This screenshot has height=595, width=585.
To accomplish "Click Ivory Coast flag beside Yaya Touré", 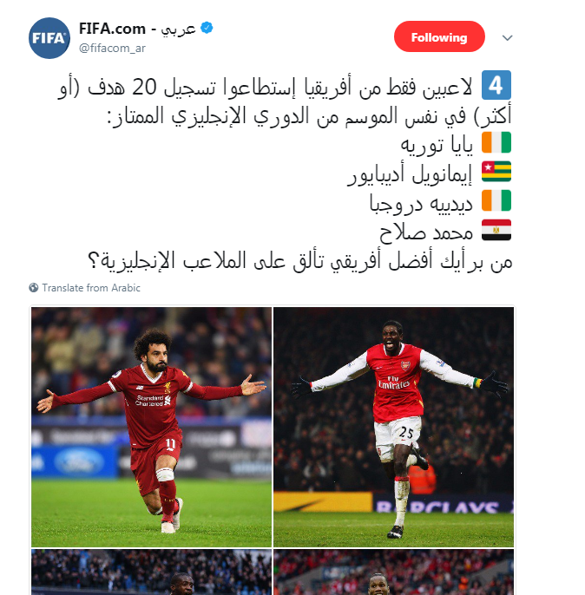I will coord(496,142).
